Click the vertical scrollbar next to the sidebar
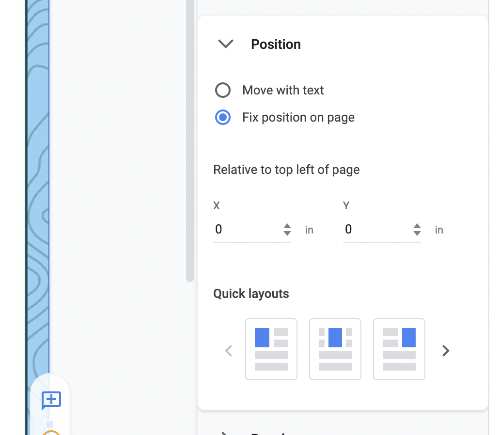This screenshot has width=499, height=435. [189, 140]
